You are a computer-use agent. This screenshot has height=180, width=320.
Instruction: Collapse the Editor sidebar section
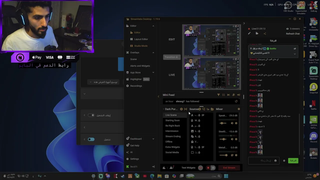click(x=153, y=26)
